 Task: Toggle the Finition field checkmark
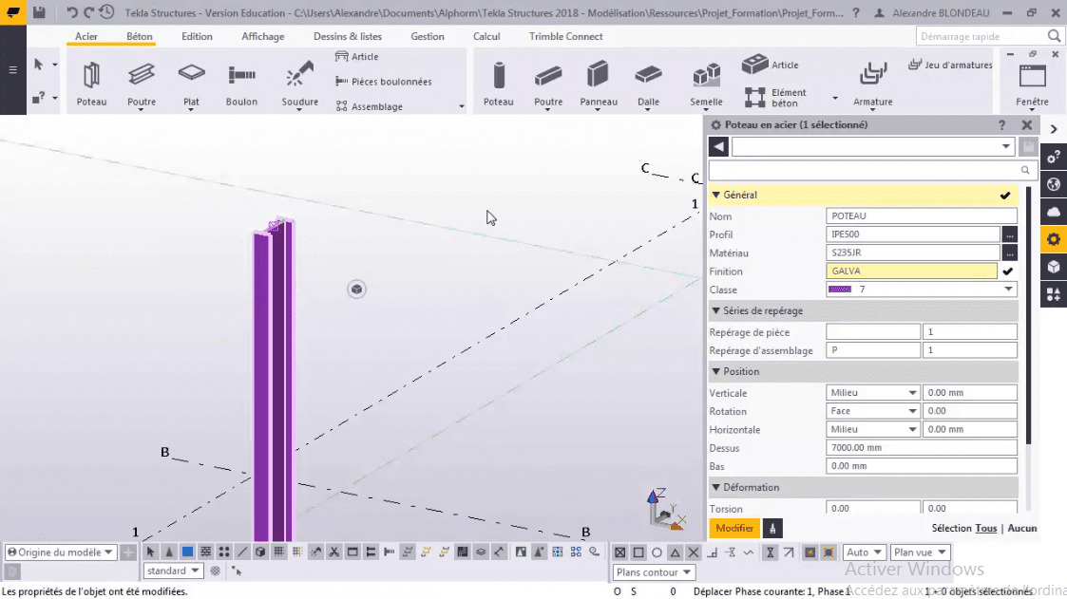[x=1008, y=271]
